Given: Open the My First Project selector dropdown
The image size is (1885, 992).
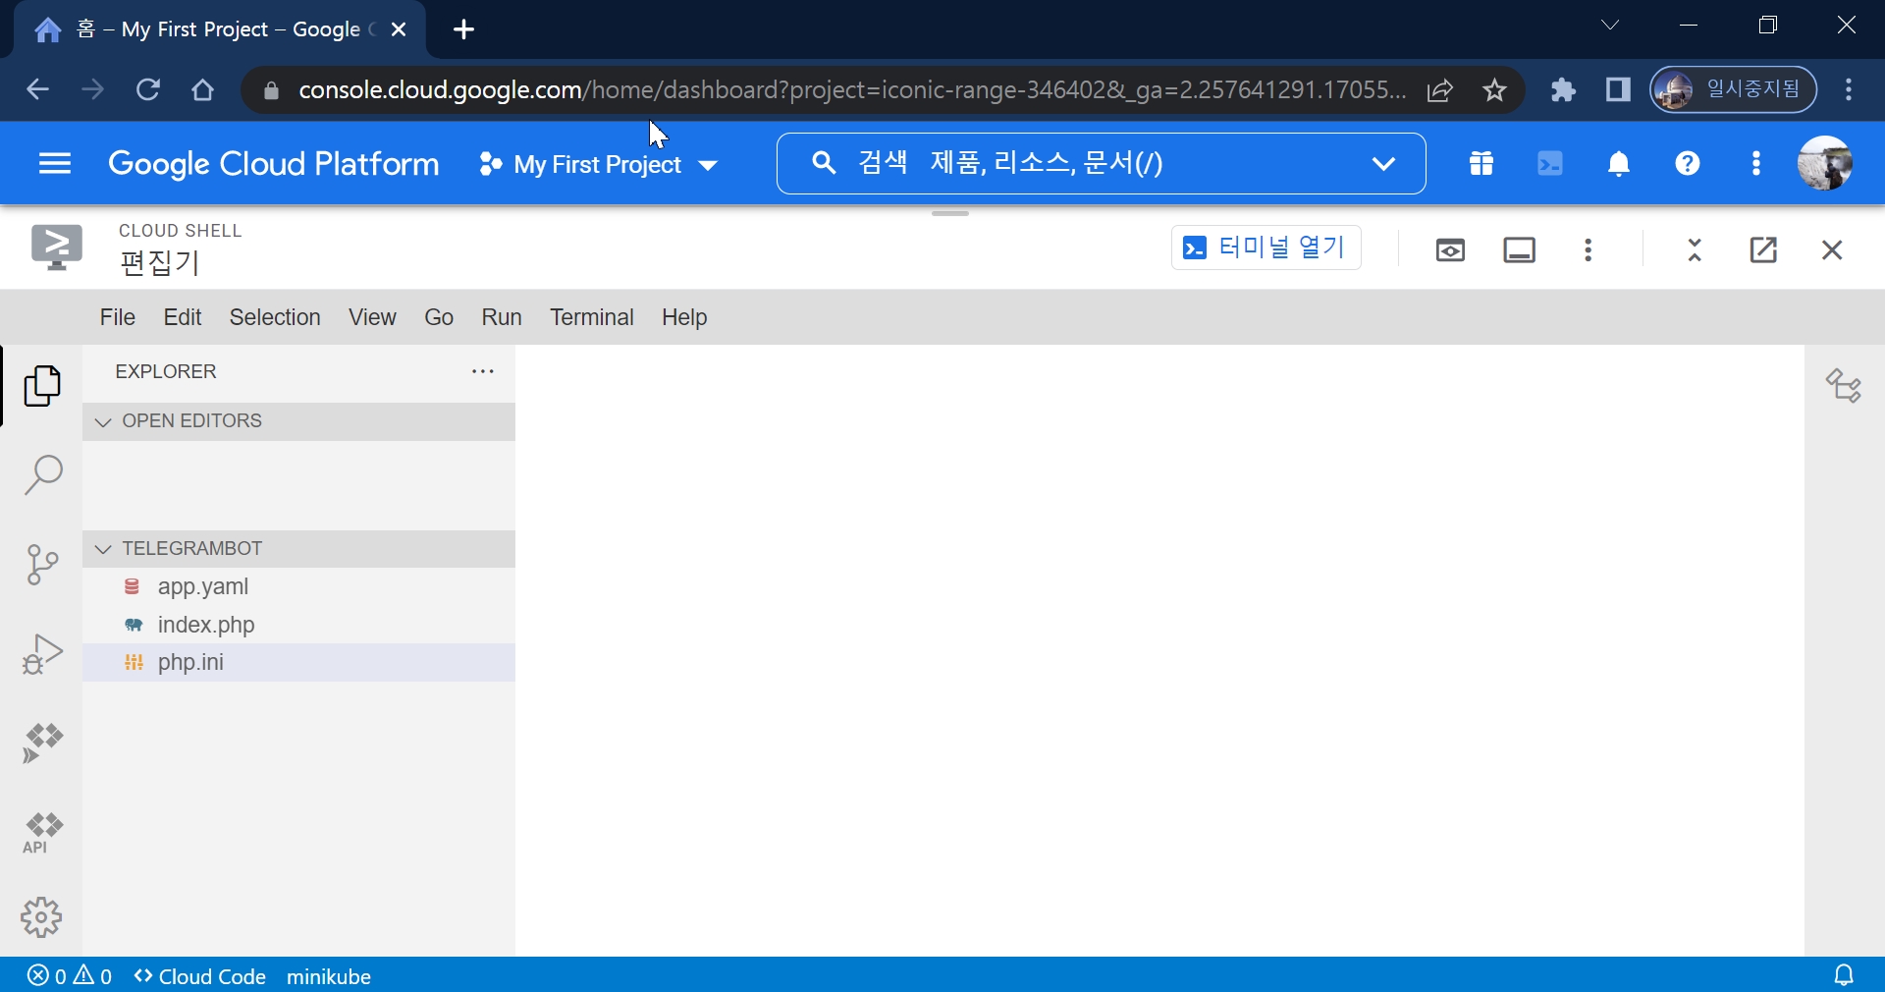Looking at the screenshot, I should pyautogui.click(x=598, y=164).
